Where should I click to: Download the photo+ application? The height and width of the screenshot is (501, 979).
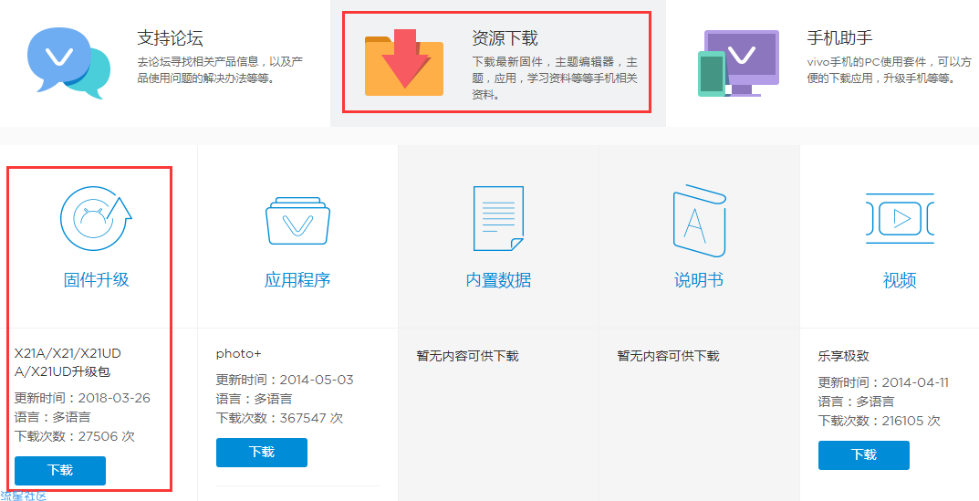point(262,453)
